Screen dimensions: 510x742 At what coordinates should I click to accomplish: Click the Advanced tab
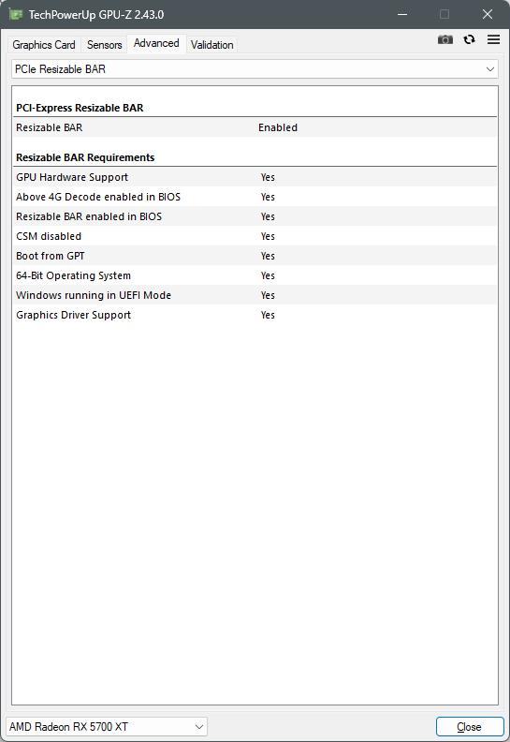156,43
